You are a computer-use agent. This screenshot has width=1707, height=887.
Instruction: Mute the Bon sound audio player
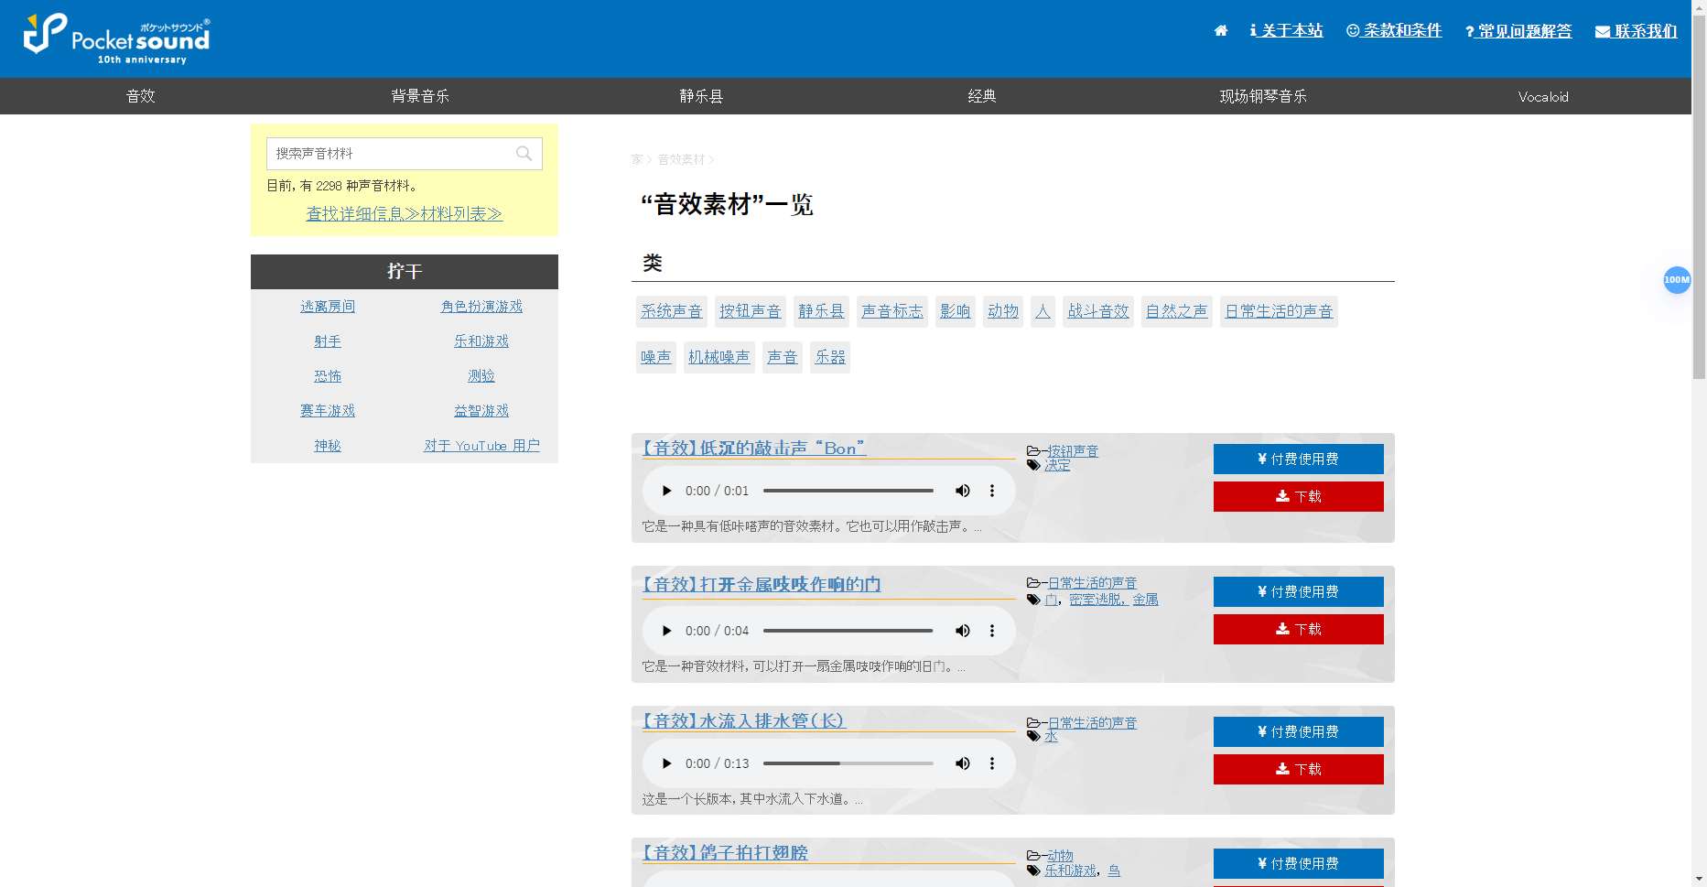click(963, 491)
